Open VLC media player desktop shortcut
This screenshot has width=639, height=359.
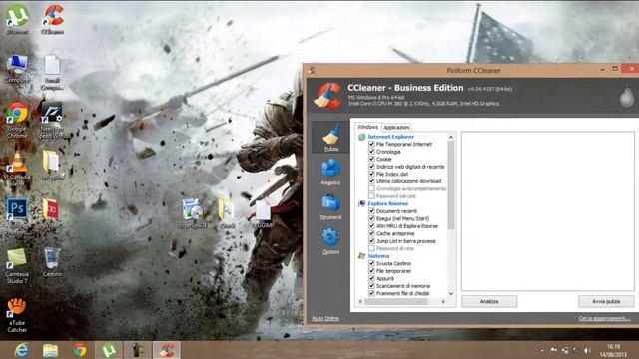[x=17, y=169]
